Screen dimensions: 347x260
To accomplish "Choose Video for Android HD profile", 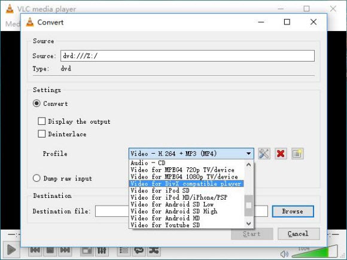I will click(186, 218).
